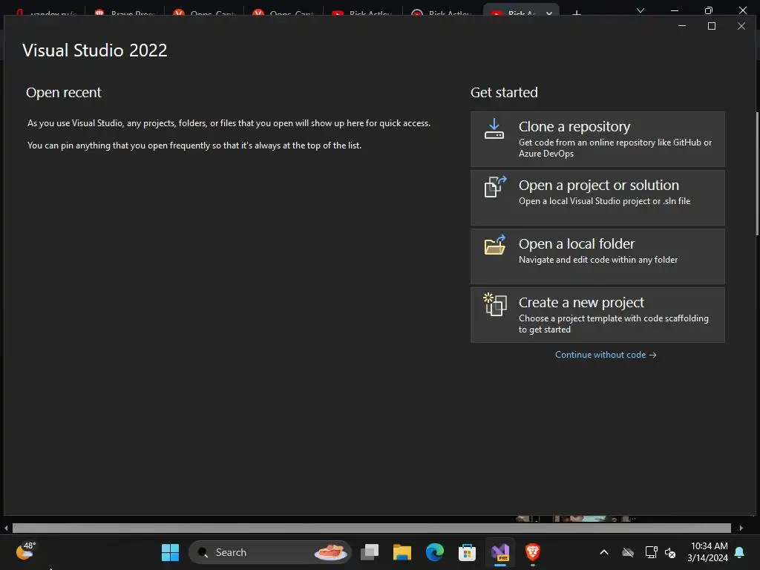Click 'Navigate and edit code within any folder'
This screenshot has width=760, height=570.
point(598,260)
